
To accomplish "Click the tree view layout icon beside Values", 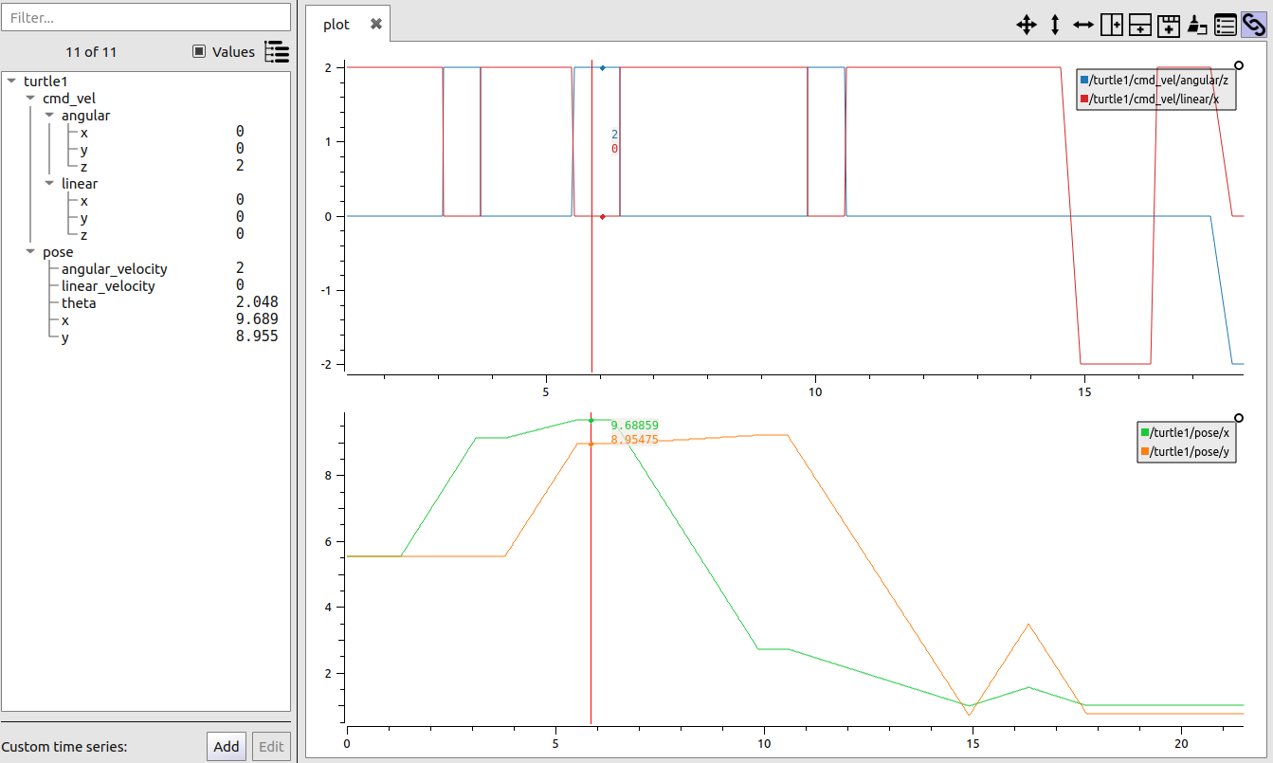I will pyautogui.click(x=277, y=52).
